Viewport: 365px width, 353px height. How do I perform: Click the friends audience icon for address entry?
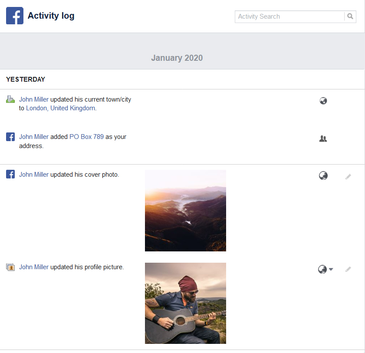pos(323,139)
